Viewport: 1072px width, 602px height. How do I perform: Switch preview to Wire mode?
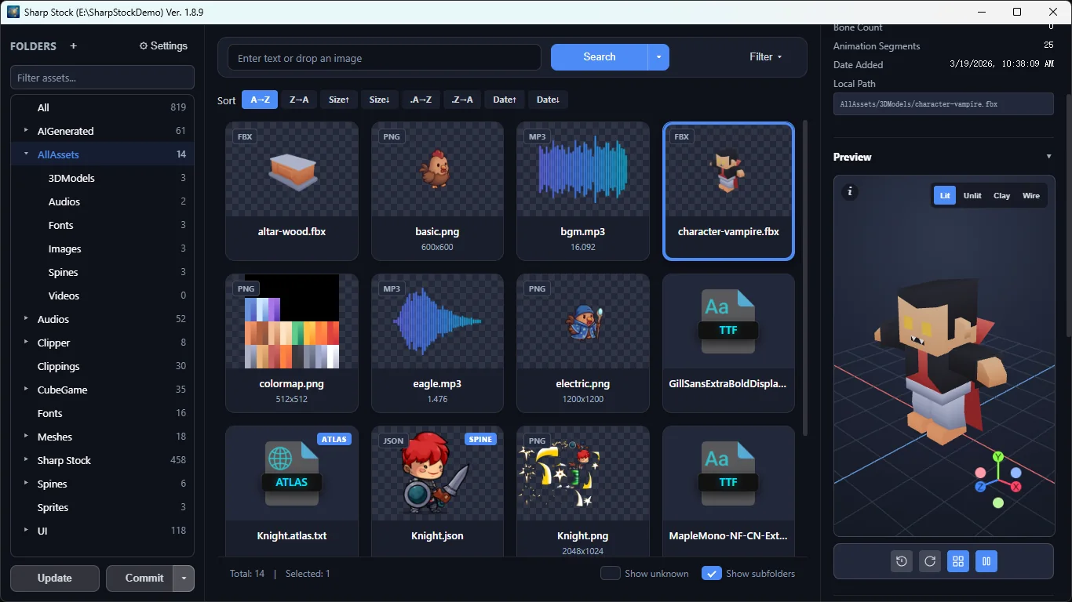1031,195
